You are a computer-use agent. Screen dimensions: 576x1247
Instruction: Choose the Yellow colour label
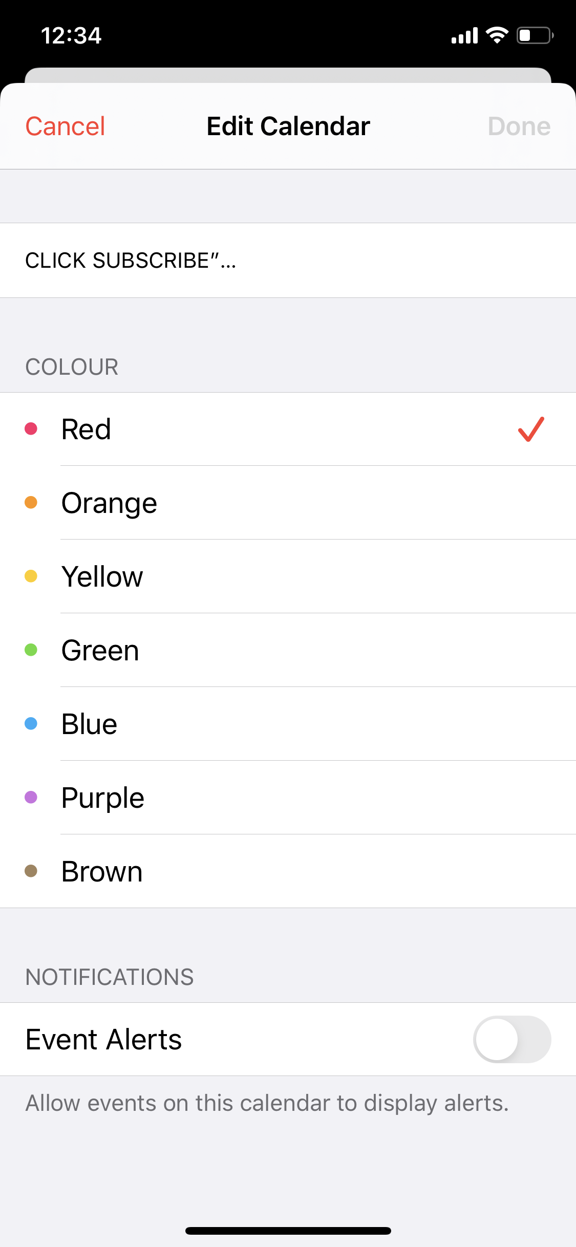tap(102, 576)
